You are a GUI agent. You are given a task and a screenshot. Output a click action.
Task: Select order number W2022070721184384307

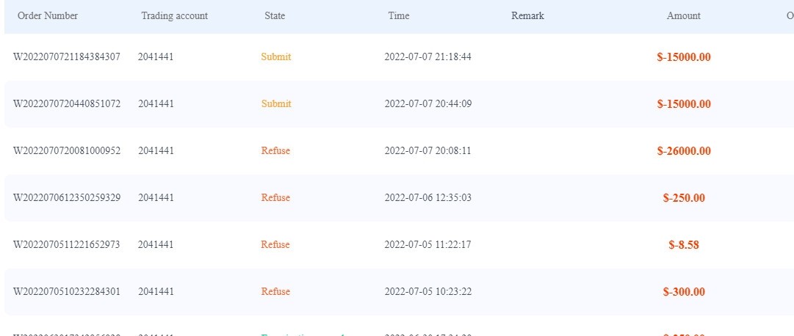point(67,56)
